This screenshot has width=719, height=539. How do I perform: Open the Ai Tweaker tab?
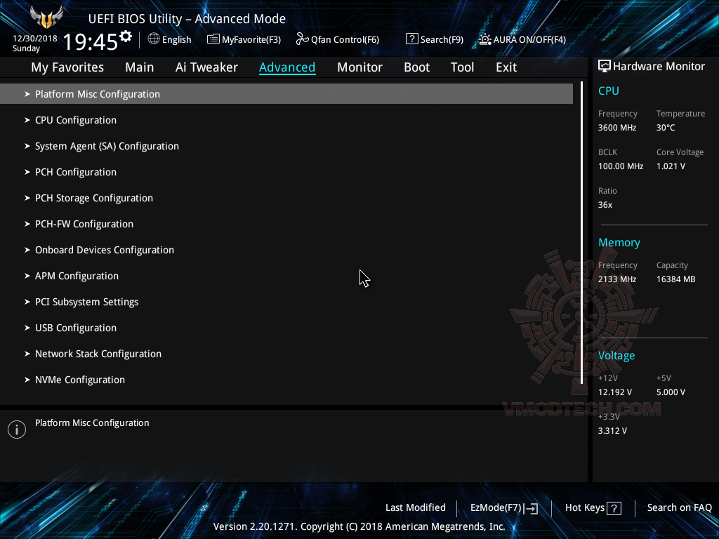pos(206,67)
